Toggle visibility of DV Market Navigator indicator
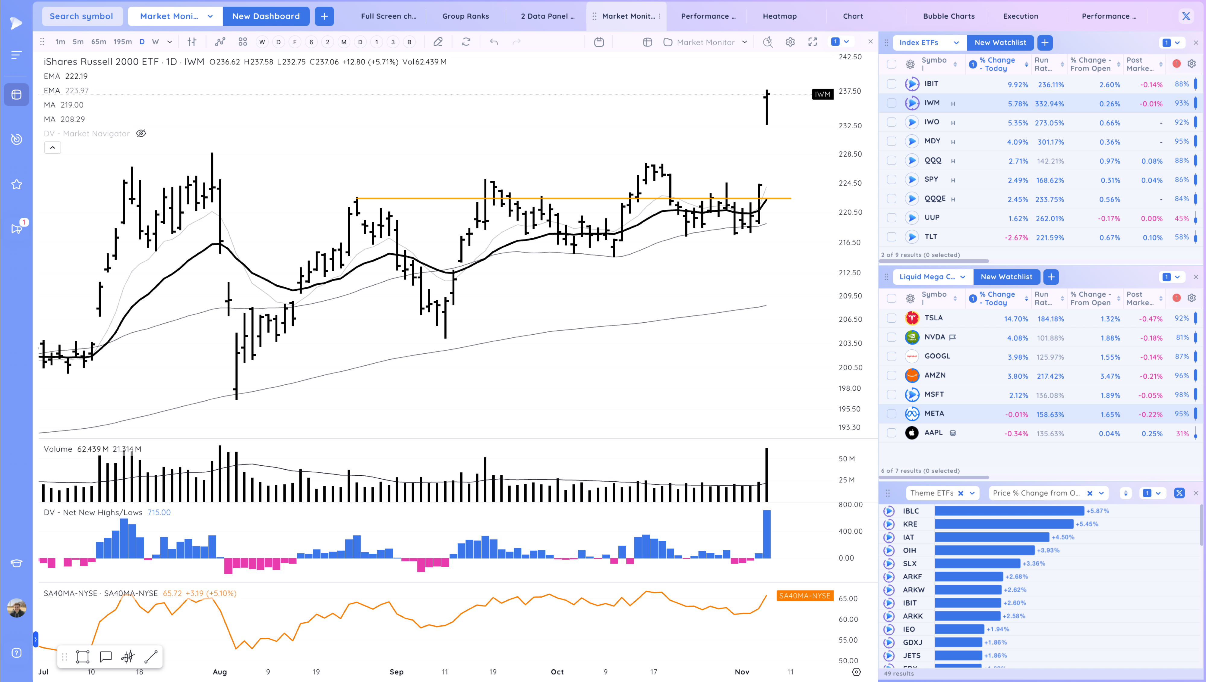The width and height of the screenshot is (1206, 682). pos(141,133)
